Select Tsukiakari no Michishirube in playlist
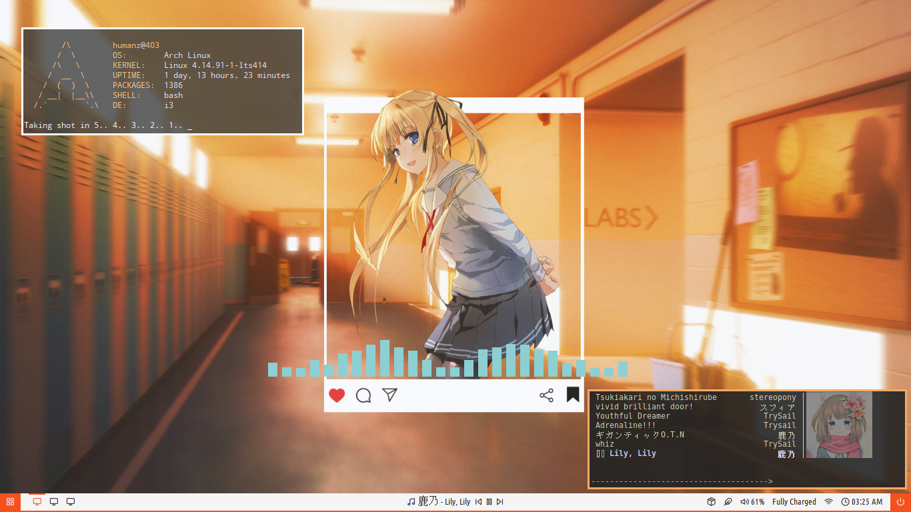 click(x=656, y=397)
